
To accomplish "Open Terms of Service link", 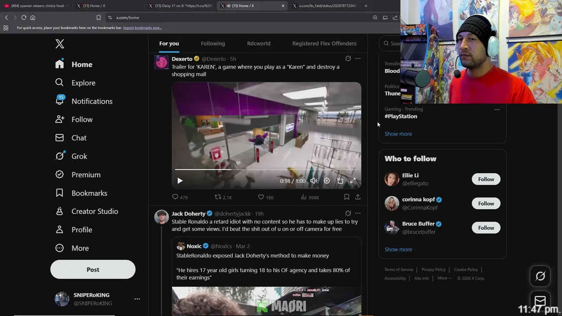I will click(x=399, y=269).
